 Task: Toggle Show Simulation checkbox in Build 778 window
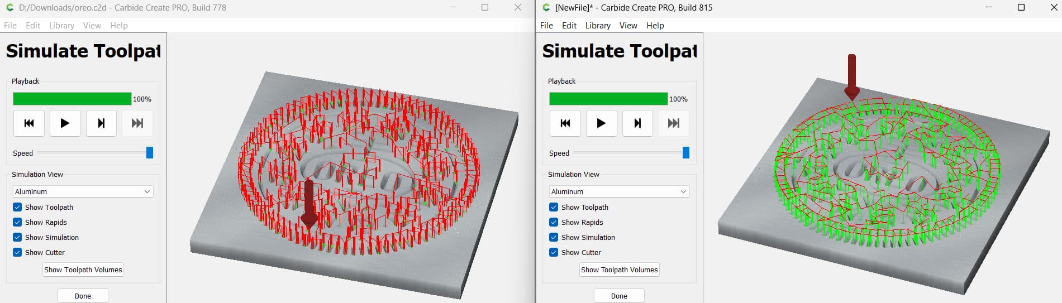click(17, 237)
